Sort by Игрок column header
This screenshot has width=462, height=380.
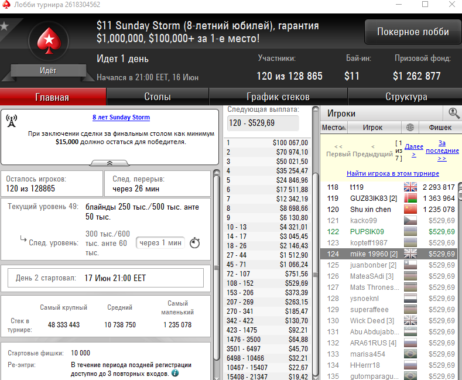[374, 128]
